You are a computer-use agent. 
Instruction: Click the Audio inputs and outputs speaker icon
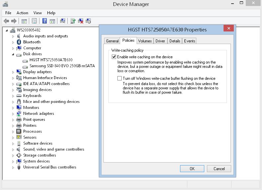pyautogui.click(x=19, y=36)
